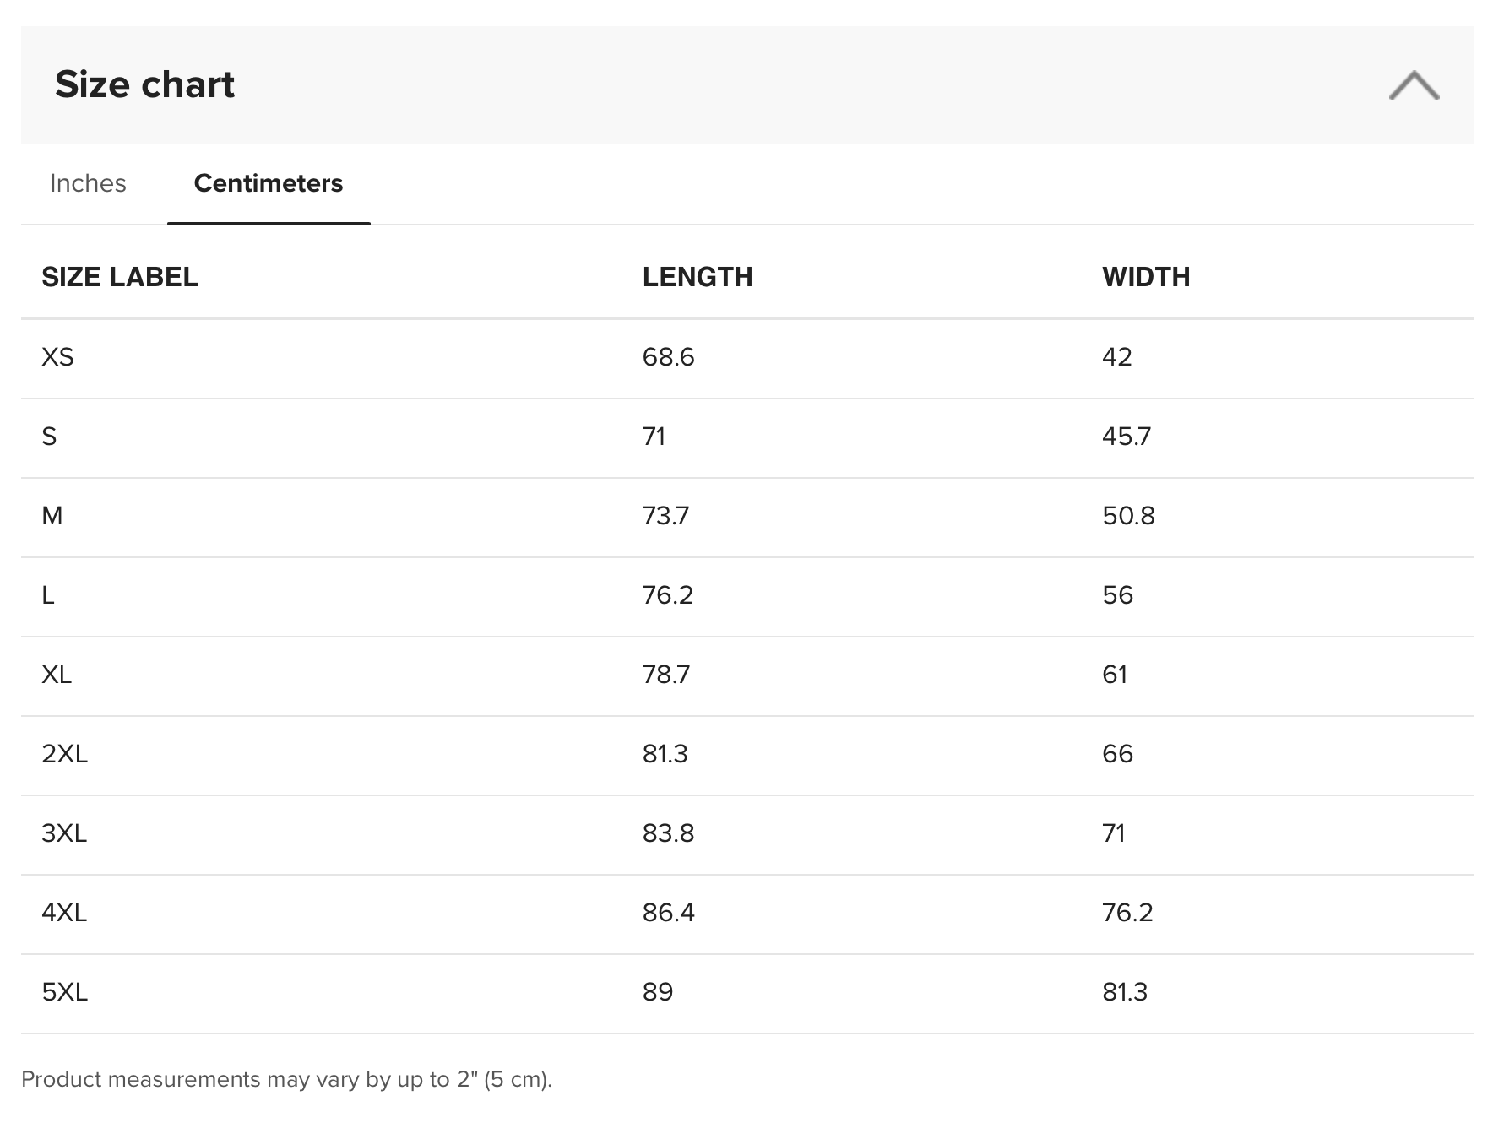
Task: Collapse the Size chart chevron
Action: (1414, 85)
